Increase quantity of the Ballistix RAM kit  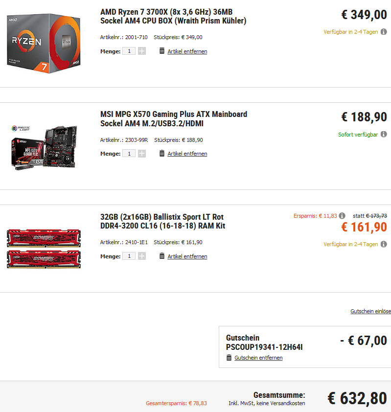click(x=142, y=256)
